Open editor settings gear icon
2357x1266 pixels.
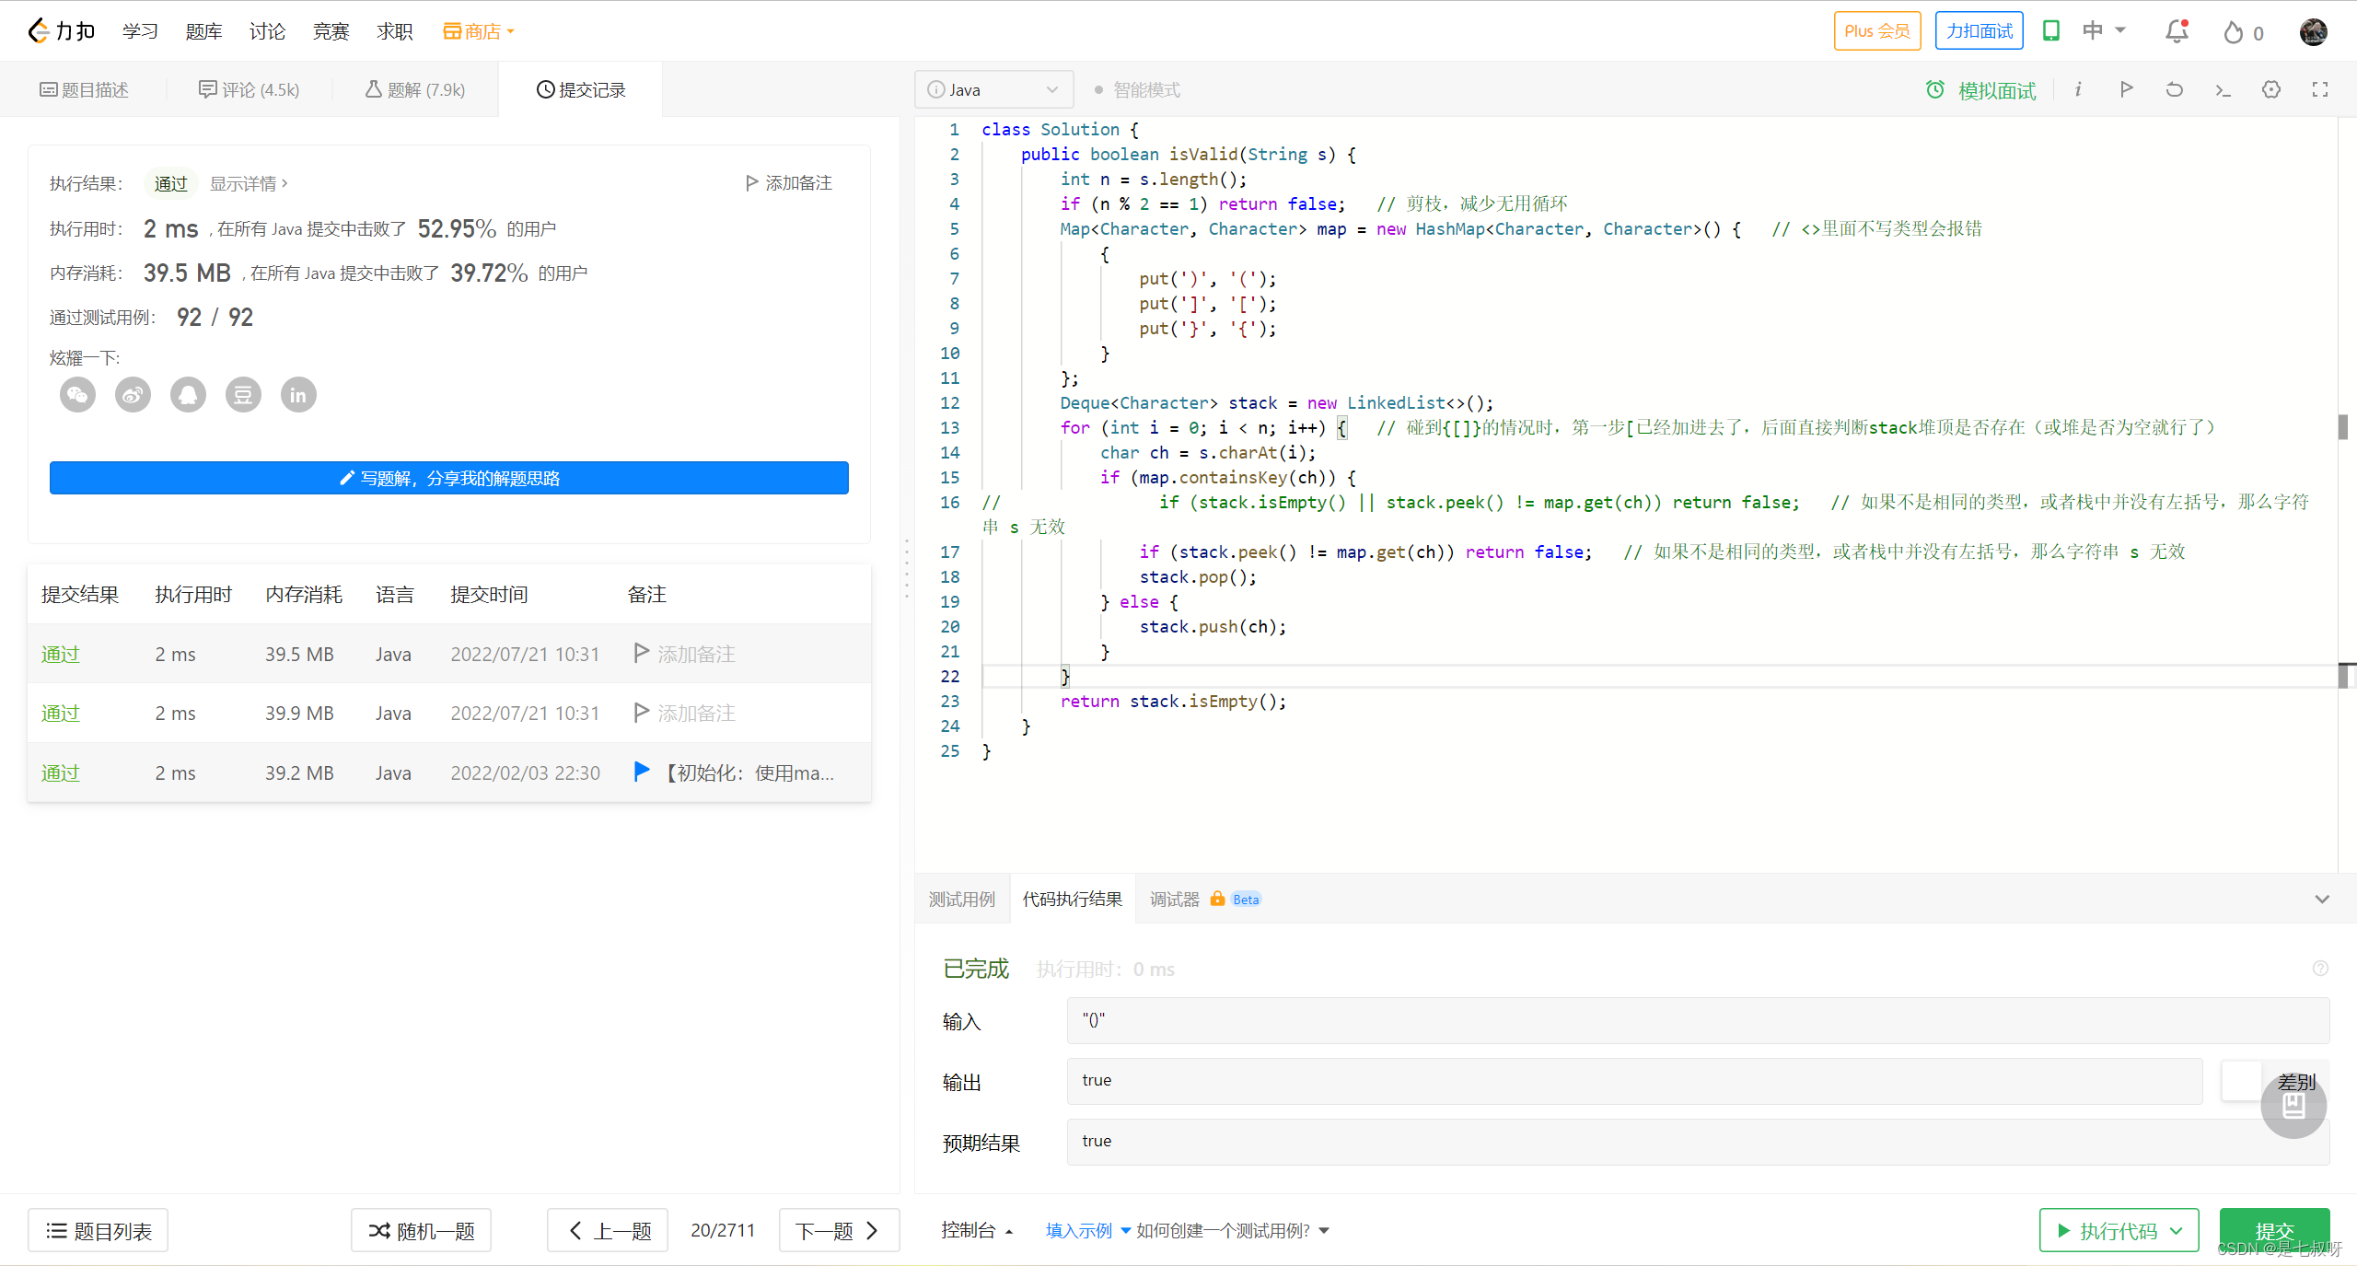click(x=2271, y=89)
